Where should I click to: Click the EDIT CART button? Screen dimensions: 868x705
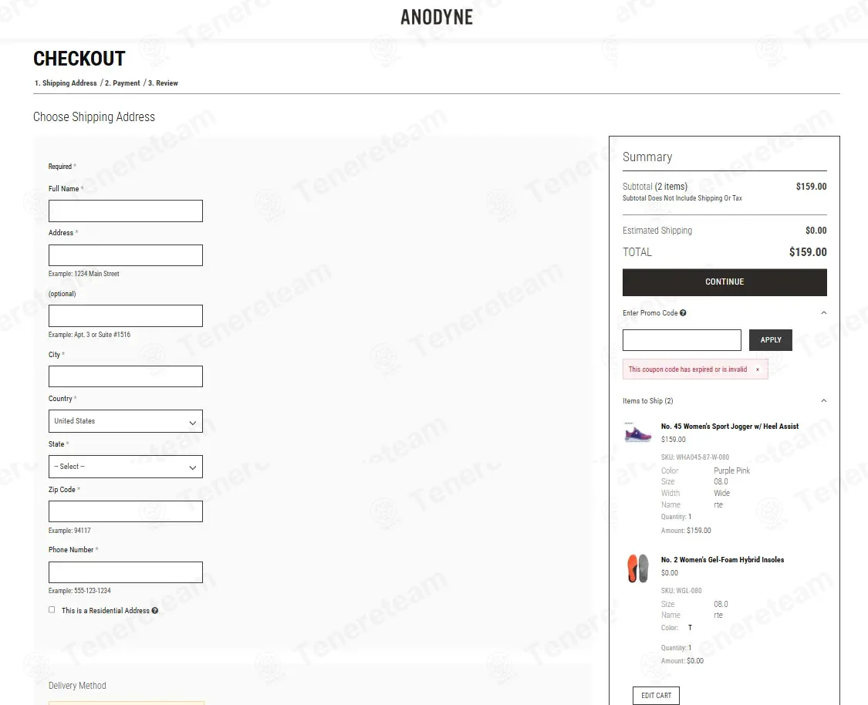click(x=656, y=696)
